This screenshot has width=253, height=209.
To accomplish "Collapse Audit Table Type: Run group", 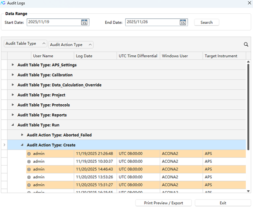I will point(13,125).
